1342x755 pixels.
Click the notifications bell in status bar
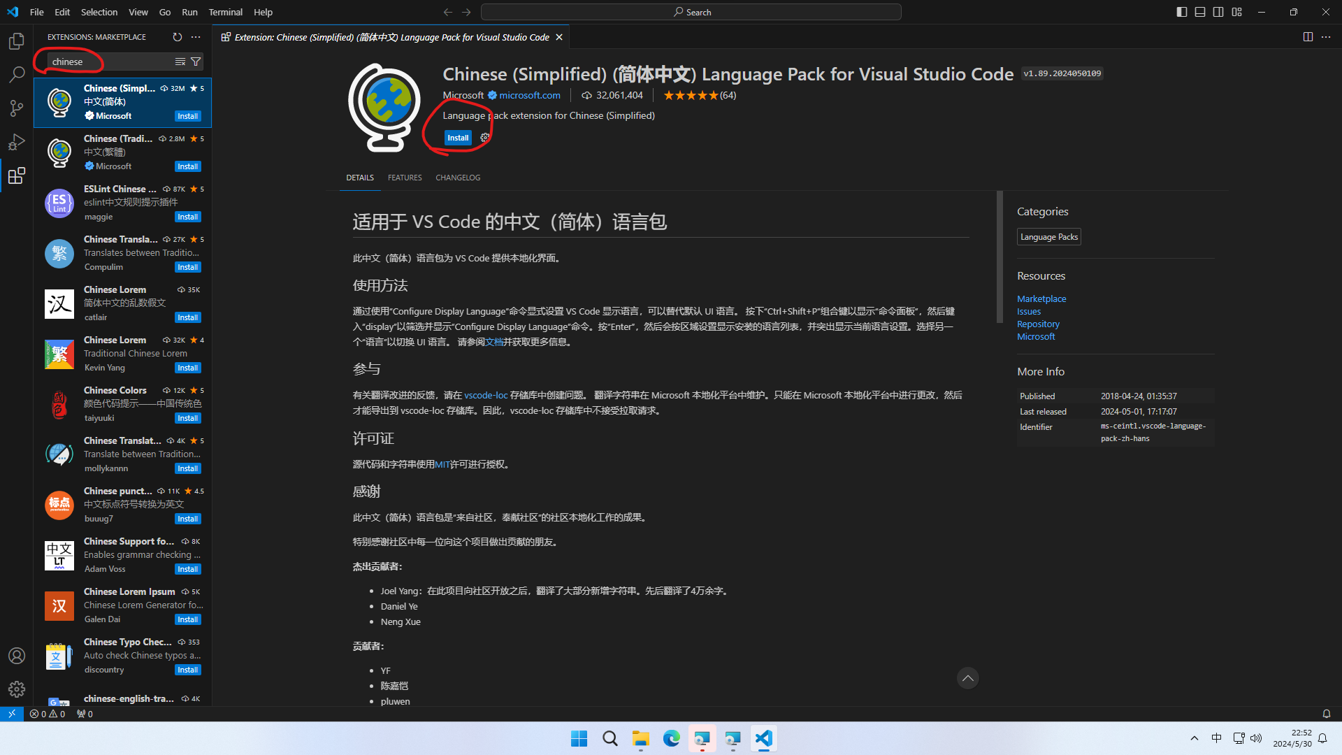pyautogui.click(x=1326, y=714)
